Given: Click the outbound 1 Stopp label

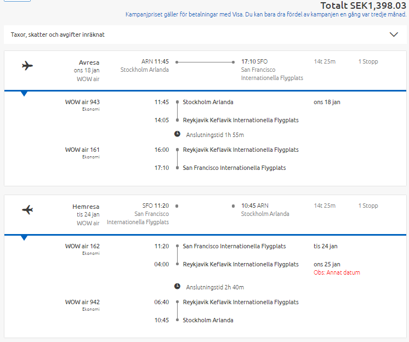Looking at the screenshot, I should (x=368, y=61).
